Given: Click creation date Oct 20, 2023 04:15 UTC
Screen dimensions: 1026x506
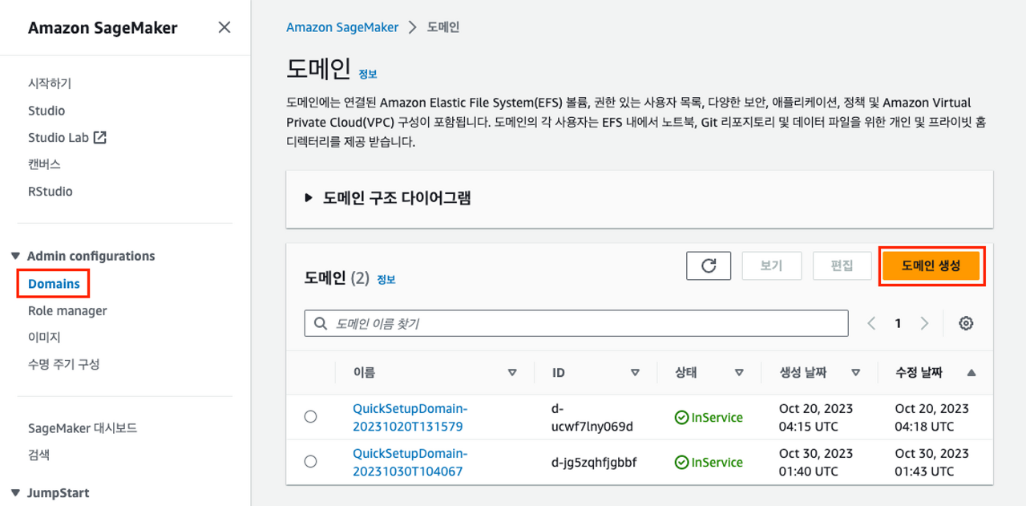Looking at the screenshot, I should (816, 417).
